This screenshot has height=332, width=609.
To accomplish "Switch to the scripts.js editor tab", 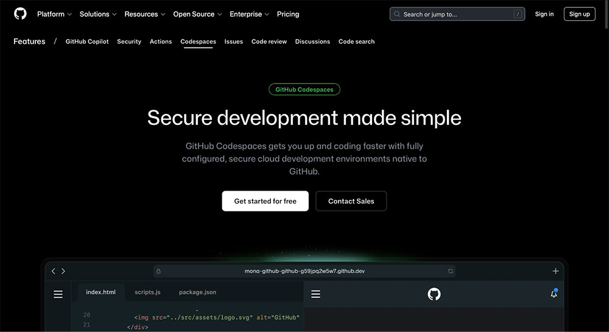I will (147, 292).
